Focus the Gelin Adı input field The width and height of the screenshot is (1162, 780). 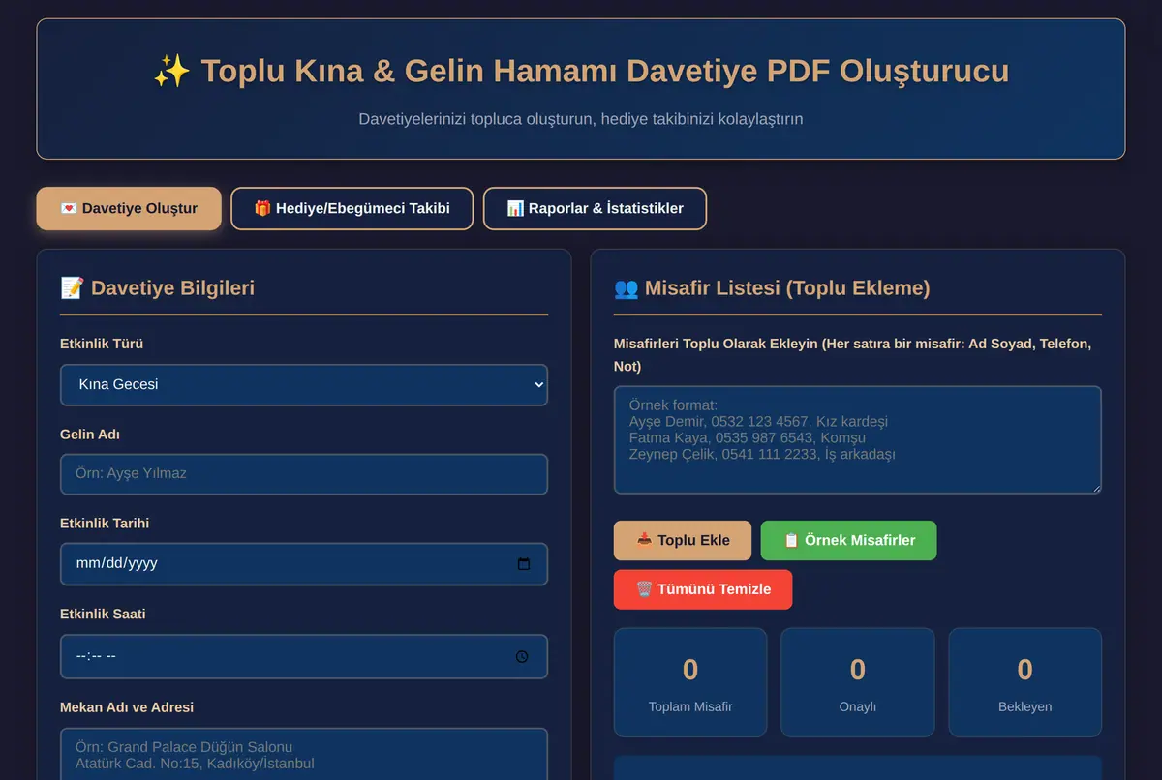[x=304, y=474]
